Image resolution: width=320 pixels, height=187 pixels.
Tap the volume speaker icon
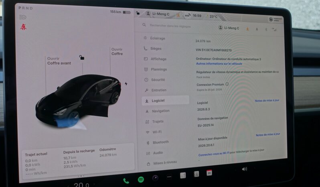(x=244, y=169)
